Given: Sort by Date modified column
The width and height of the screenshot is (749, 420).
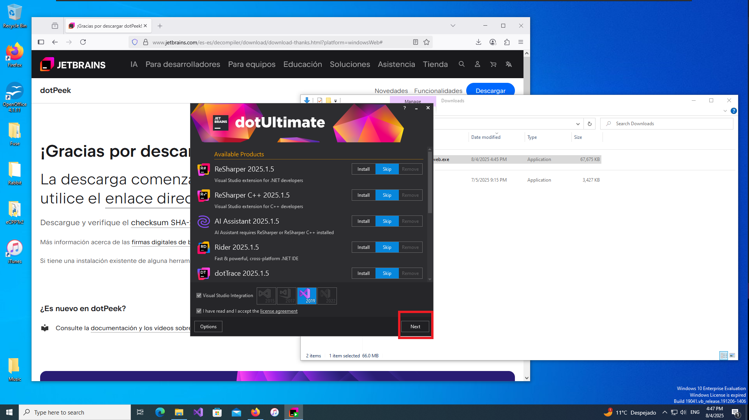Looking at the screenshot, I should 486,137.
